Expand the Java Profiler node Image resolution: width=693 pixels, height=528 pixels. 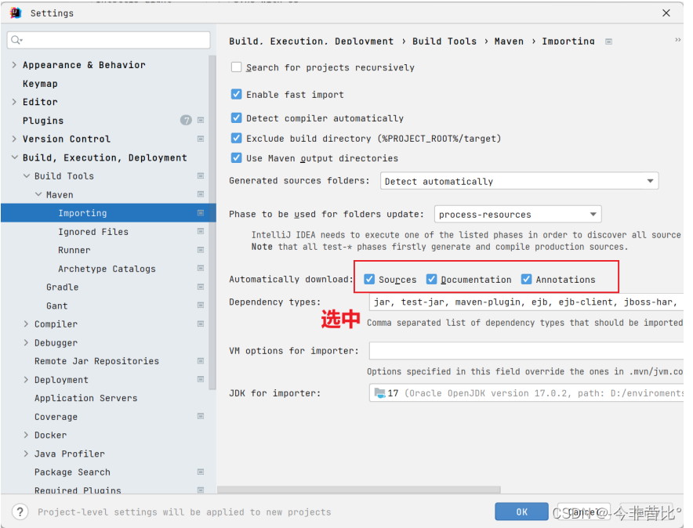point(26,454)
